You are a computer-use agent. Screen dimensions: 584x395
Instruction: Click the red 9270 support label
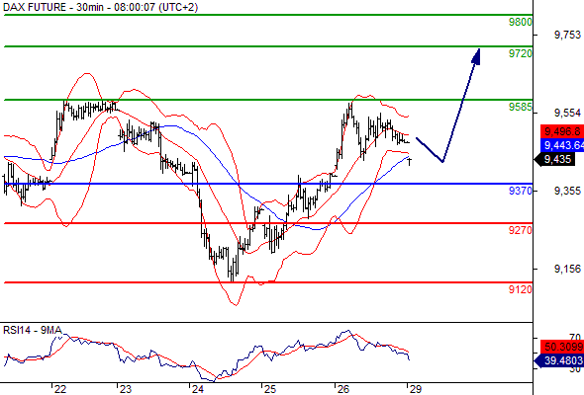pyautogui.click(x=521, y=230)
